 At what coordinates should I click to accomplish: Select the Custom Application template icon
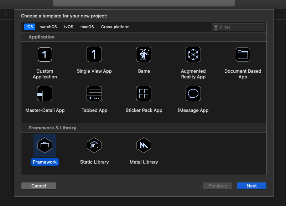[45, 55]
